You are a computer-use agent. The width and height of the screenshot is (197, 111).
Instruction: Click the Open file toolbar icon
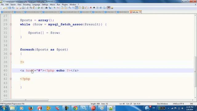6,8
